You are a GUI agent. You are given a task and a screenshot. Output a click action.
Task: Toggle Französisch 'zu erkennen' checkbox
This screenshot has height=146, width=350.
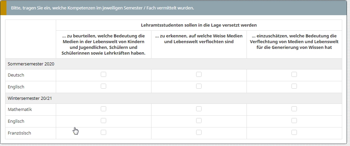point(199,133)
